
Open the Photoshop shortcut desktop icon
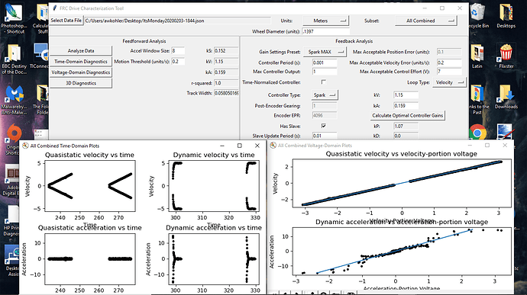click(14, 18)
